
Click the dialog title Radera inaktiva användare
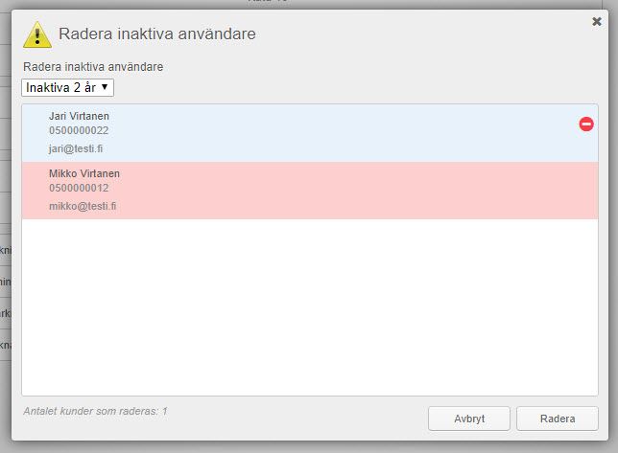pos(156,34)
